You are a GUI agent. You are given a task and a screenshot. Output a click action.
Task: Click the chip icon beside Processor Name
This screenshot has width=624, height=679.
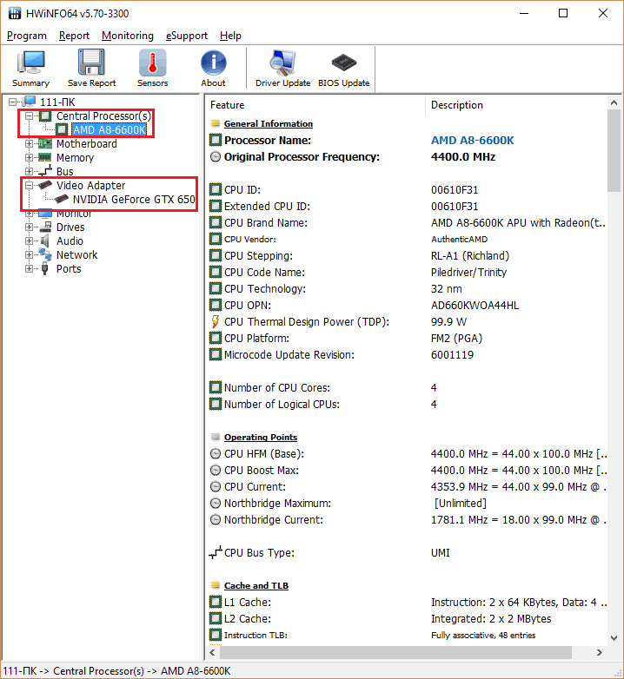point(216,141)
